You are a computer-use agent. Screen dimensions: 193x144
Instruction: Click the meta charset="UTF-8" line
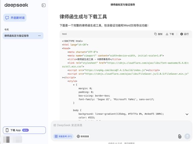pyautogui.click(x=82, y=52)
